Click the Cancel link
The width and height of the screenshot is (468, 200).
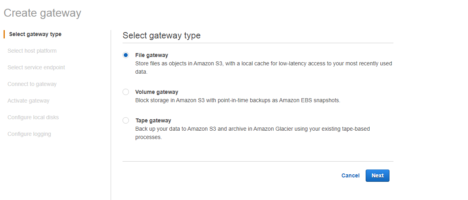pos(350,175)
